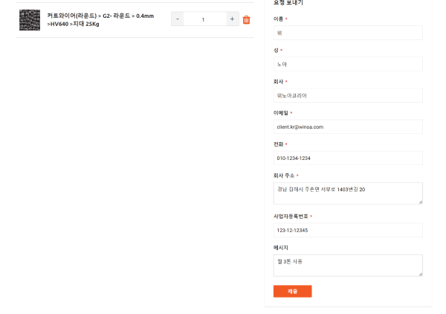Click the 메시지 text area
The image size is (446, 314).
pos(348,265)
